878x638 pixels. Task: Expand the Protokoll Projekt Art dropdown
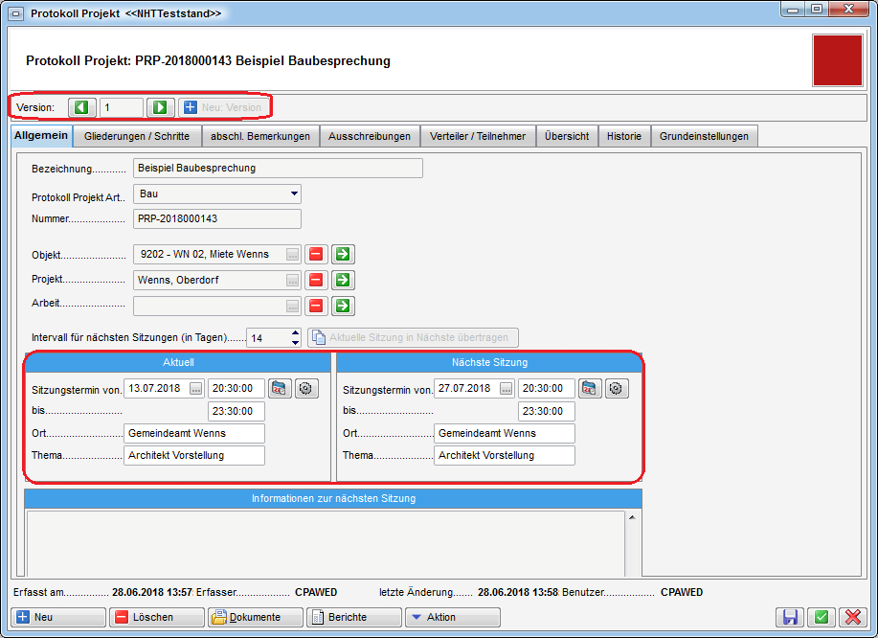(x=294, y=194)
